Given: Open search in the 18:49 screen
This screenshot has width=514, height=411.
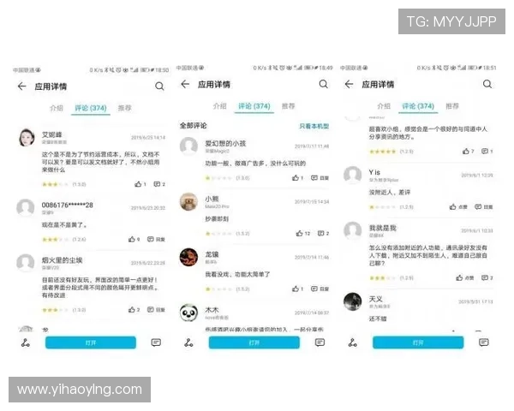Looking at the screenshot, I should [324, 84].
